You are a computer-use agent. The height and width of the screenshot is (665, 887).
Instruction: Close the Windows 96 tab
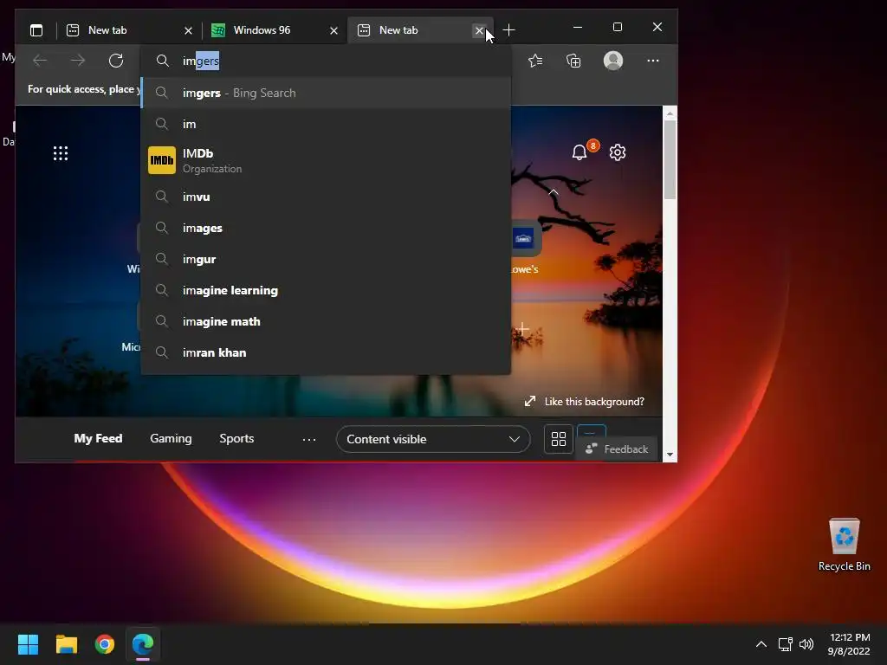click(333, 30)
